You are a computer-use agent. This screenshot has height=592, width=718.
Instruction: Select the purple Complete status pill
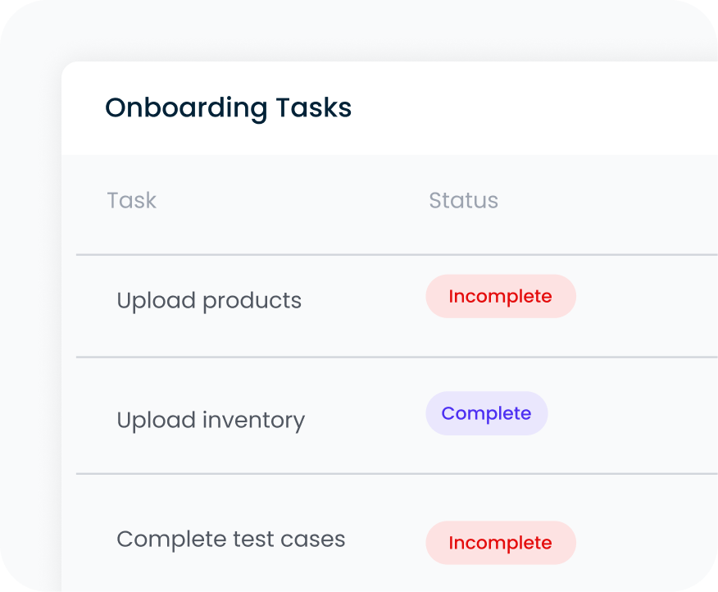(486, 413)
